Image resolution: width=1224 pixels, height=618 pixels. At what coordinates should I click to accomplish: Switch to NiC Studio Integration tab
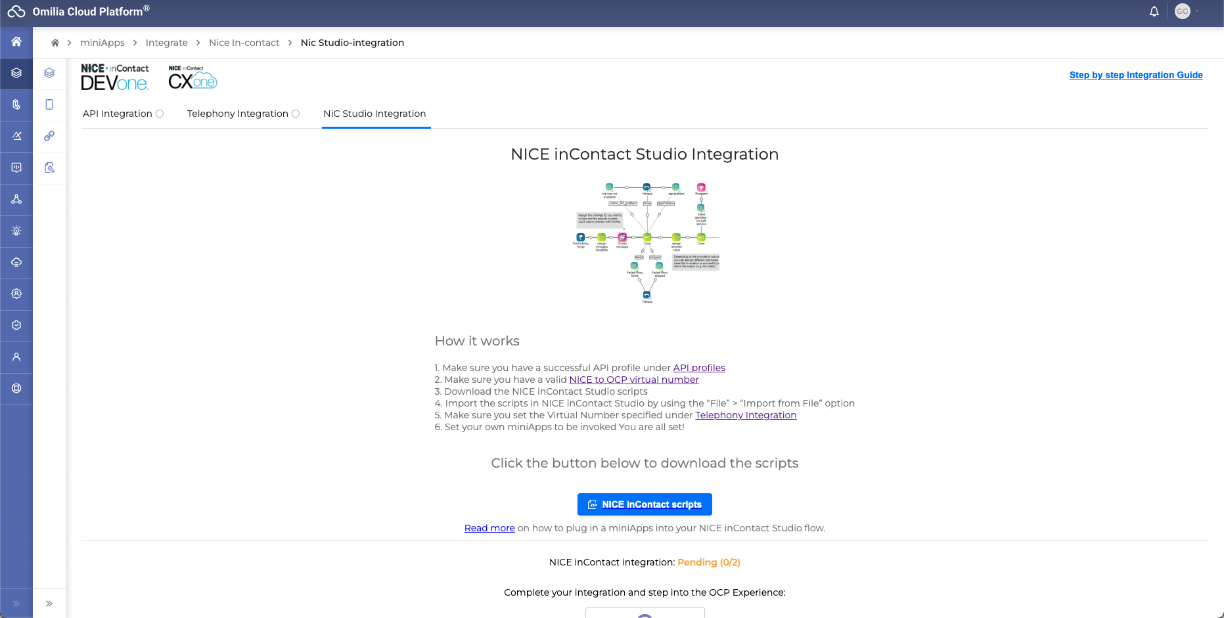tap(374, 114)
